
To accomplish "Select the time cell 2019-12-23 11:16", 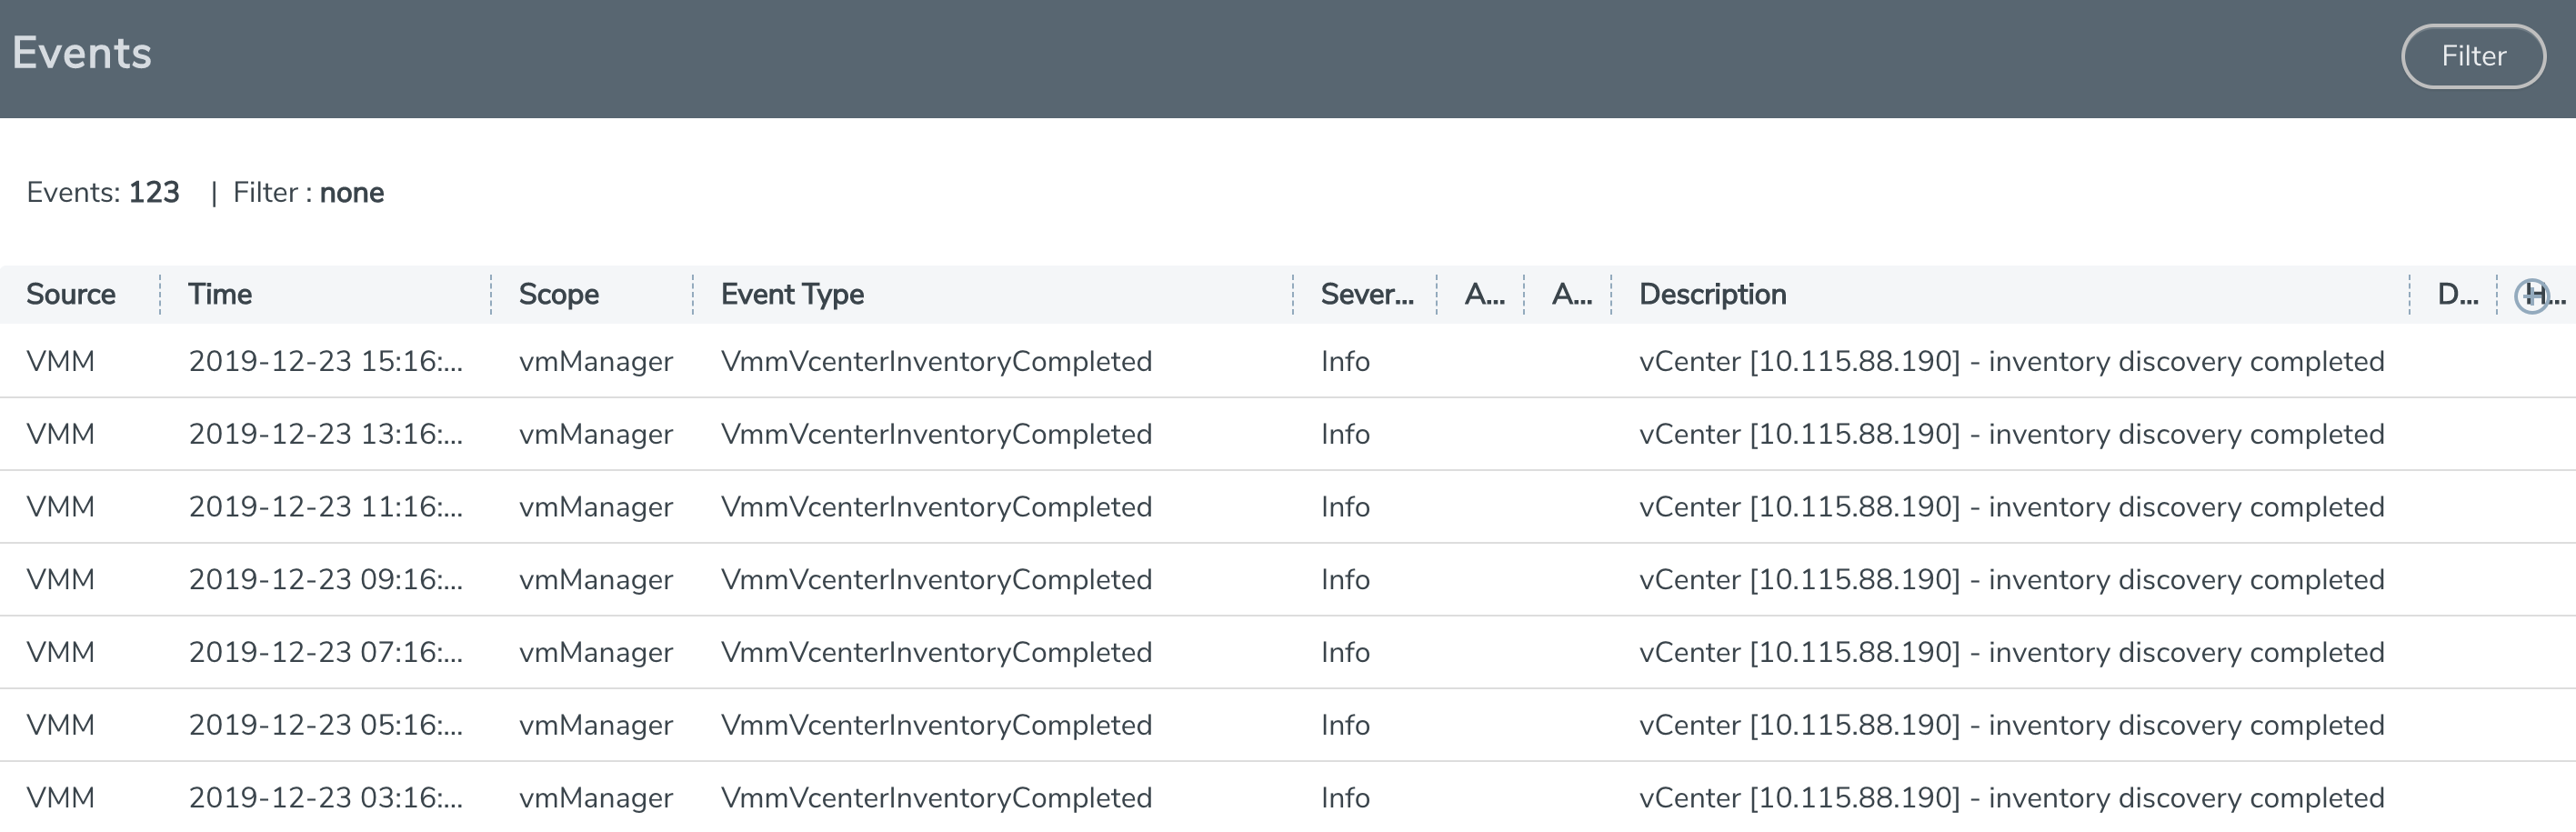I will point(326,507).
